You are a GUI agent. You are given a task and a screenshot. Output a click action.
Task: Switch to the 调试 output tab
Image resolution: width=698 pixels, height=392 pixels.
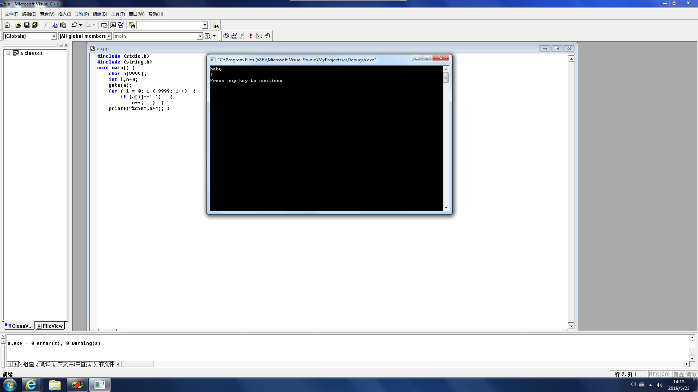pyautogui.click(x=45, y=364)
